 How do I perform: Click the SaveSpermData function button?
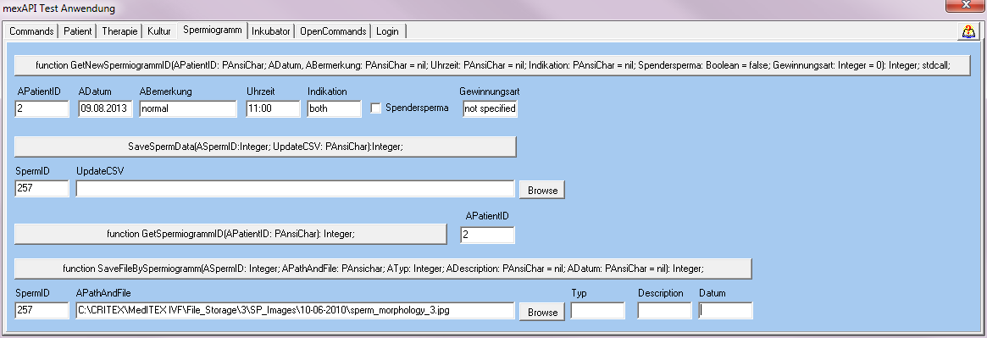point(265,147)
